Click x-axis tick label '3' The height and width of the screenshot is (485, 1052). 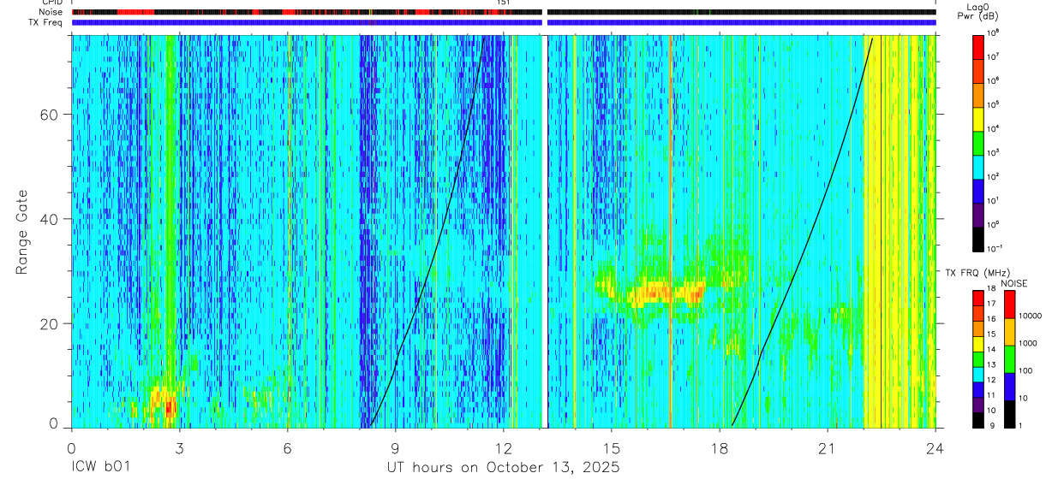[179, 447]
